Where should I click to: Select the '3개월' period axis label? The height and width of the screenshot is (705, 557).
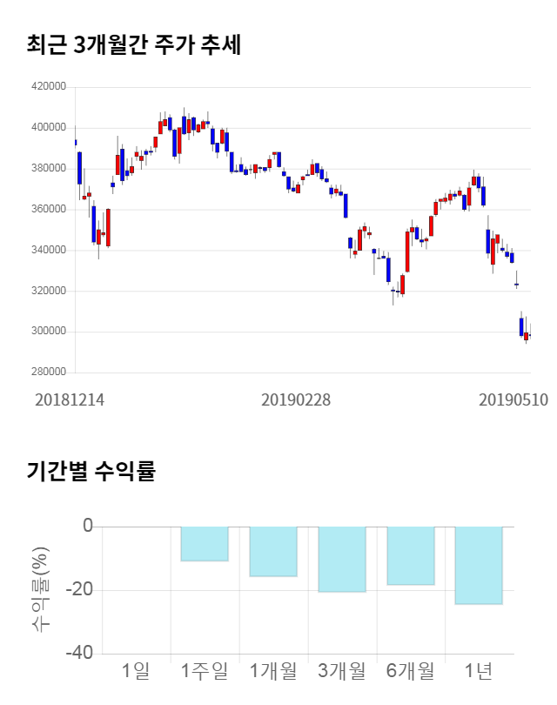point(342,671)
